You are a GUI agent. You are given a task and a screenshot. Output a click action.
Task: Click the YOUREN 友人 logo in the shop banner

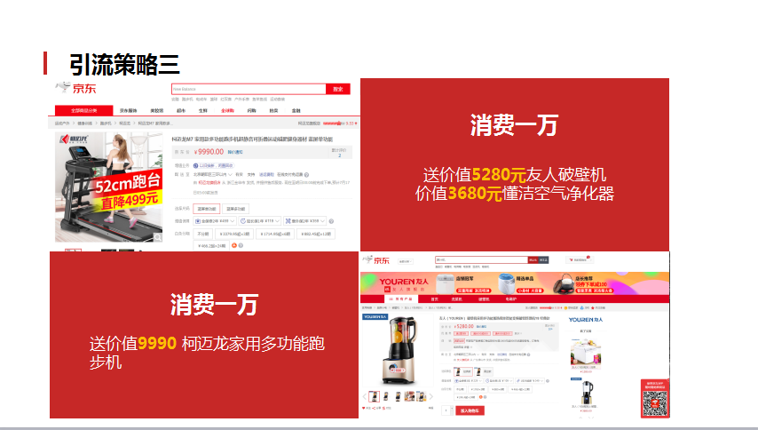pos(404,282)
